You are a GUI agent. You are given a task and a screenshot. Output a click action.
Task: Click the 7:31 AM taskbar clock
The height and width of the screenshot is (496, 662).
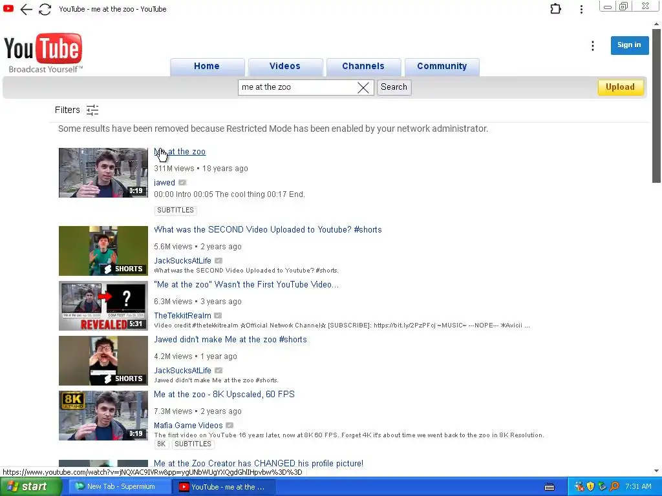638,487
